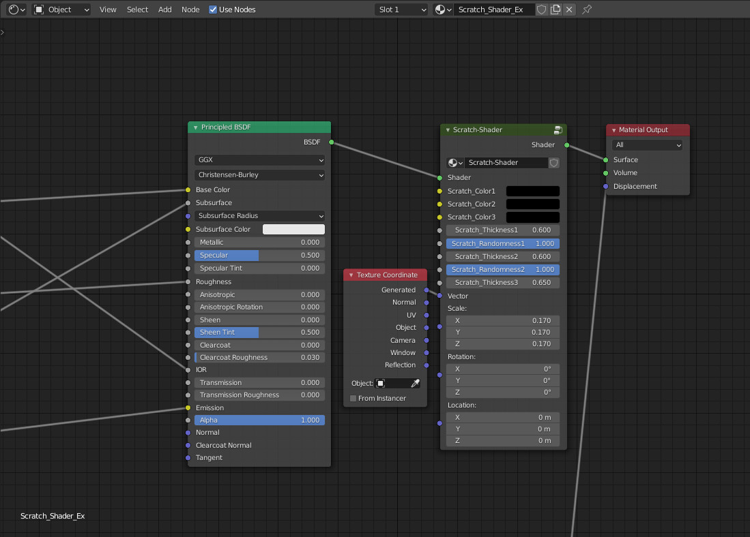
Task: Unlink material with the X icon
Action: tap(569, 10)
